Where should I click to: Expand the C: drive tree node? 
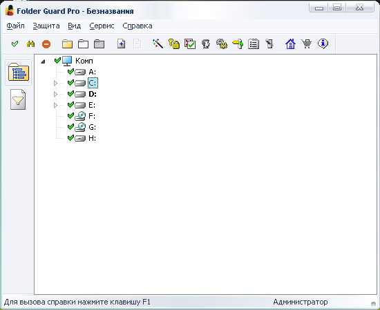55,83
